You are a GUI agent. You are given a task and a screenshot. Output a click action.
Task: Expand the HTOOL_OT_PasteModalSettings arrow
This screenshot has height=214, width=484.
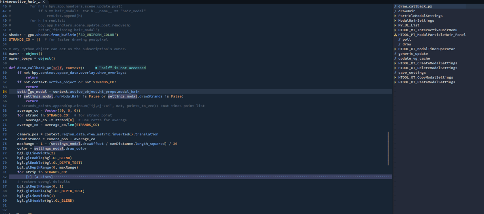(x=396, y=82)
